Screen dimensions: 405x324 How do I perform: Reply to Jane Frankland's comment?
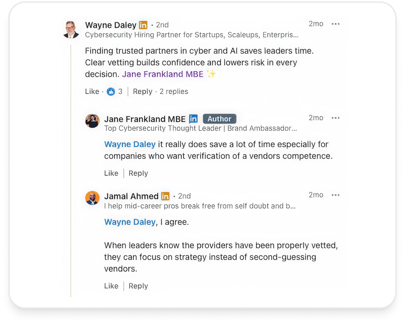pyautogui.click(x=138, y=173)
